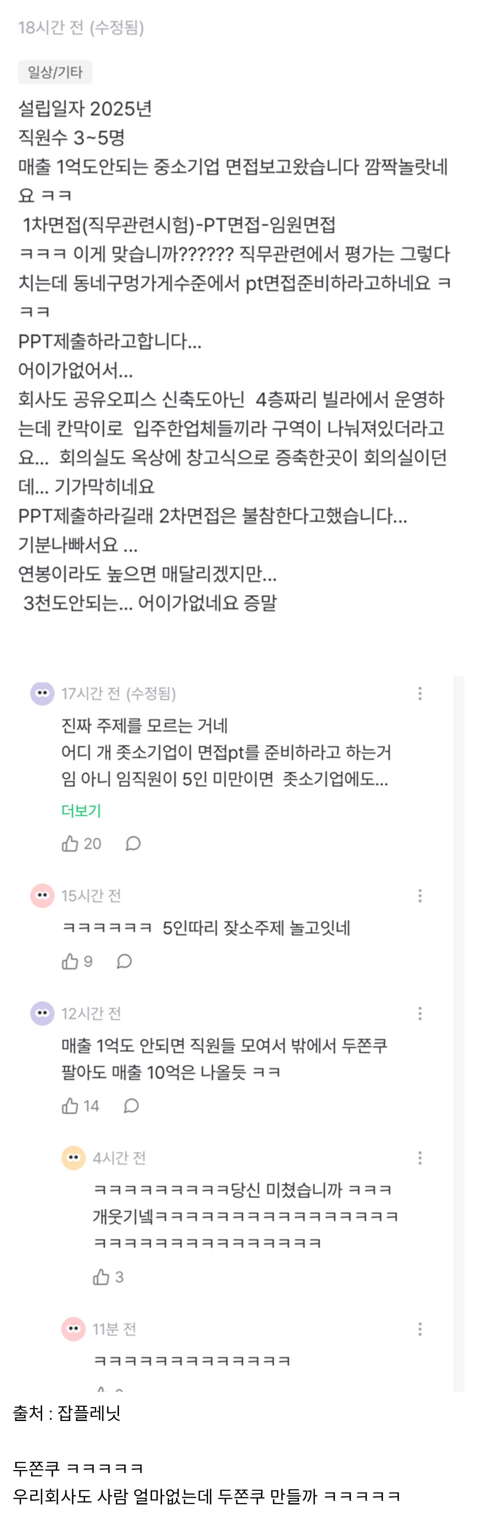Click pink avatar of 15-hour-old commenter
This screenshot has width=477, height=1523.
pos(42,895)
